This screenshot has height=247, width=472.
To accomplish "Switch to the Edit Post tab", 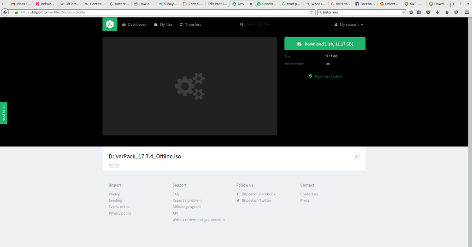I will point(218,4).
